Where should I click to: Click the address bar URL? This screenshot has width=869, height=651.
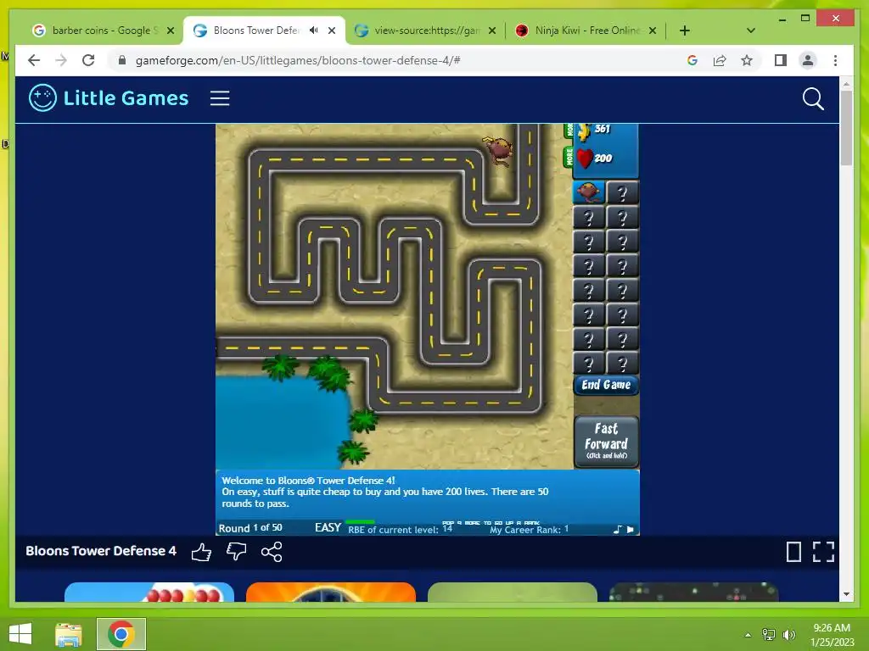point(298,60)
